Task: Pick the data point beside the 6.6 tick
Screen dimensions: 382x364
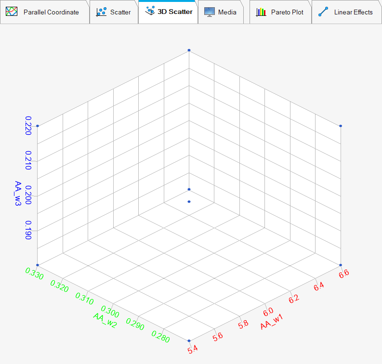Action: click(x=341, y=265)
